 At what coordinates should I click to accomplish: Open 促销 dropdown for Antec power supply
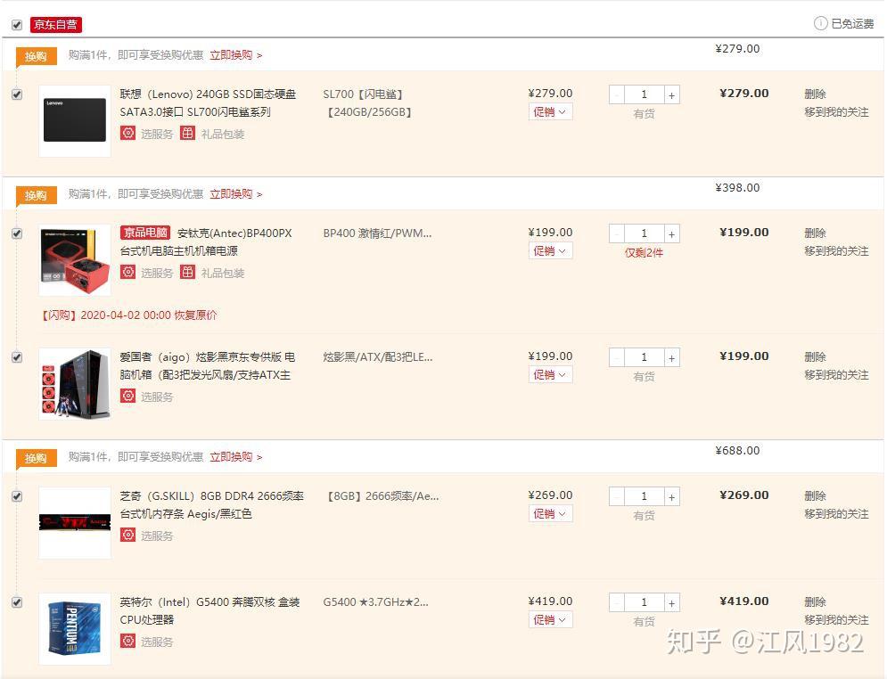(550, 251)
